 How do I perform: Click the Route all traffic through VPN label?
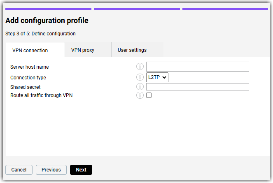coord(41,95)
